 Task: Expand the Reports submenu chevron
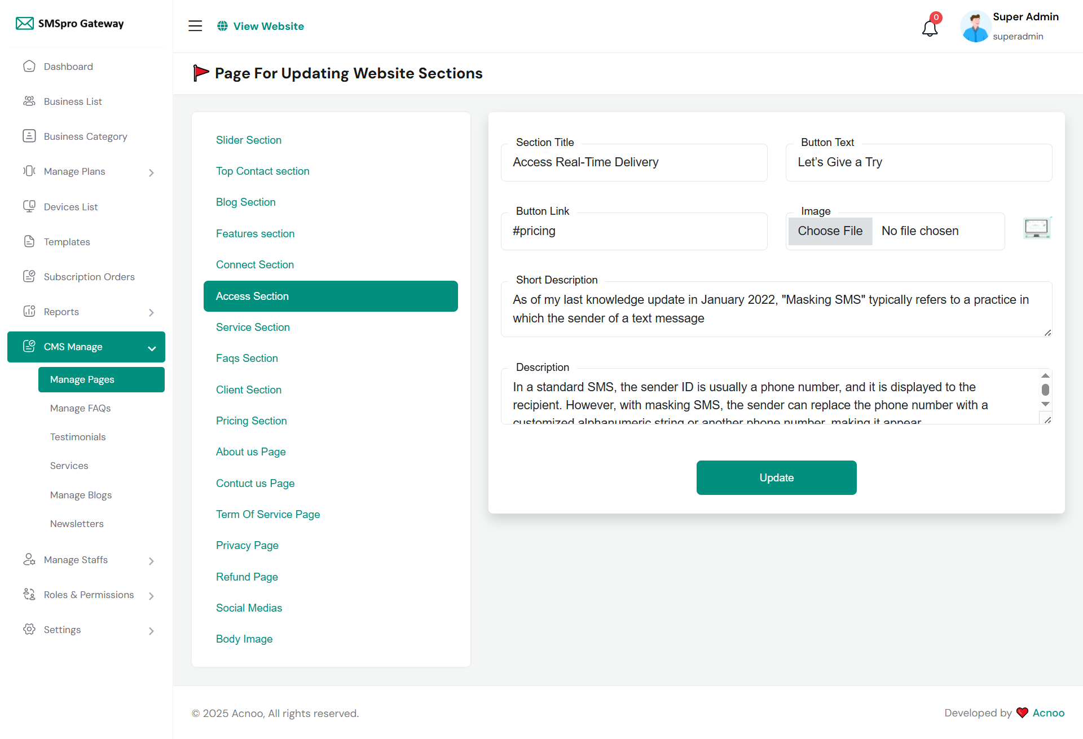[151, 312]
